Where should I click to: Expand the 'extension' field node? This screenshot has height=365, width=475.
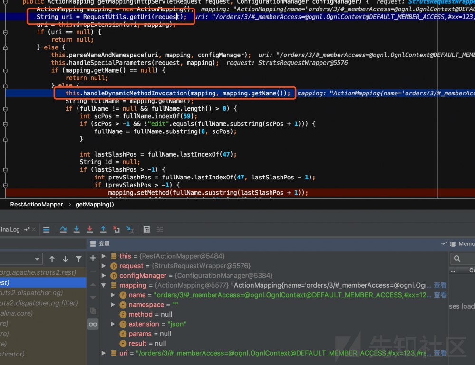[113, 324]
